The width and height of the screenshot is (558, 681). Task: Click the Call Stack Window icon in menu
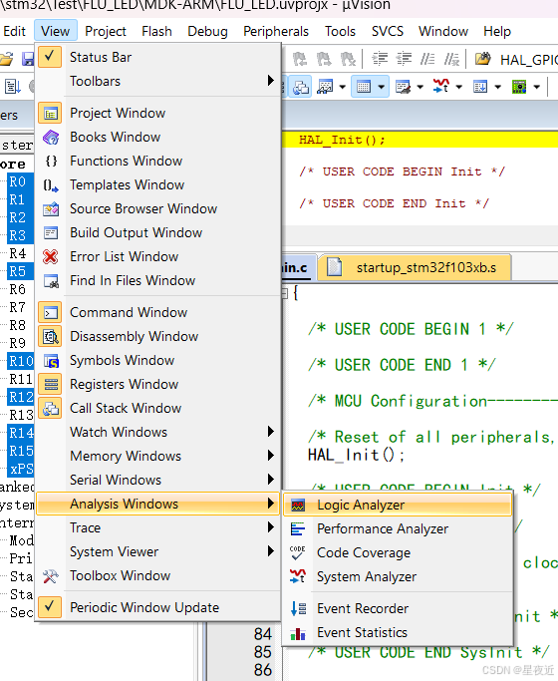tap(51, 408)
